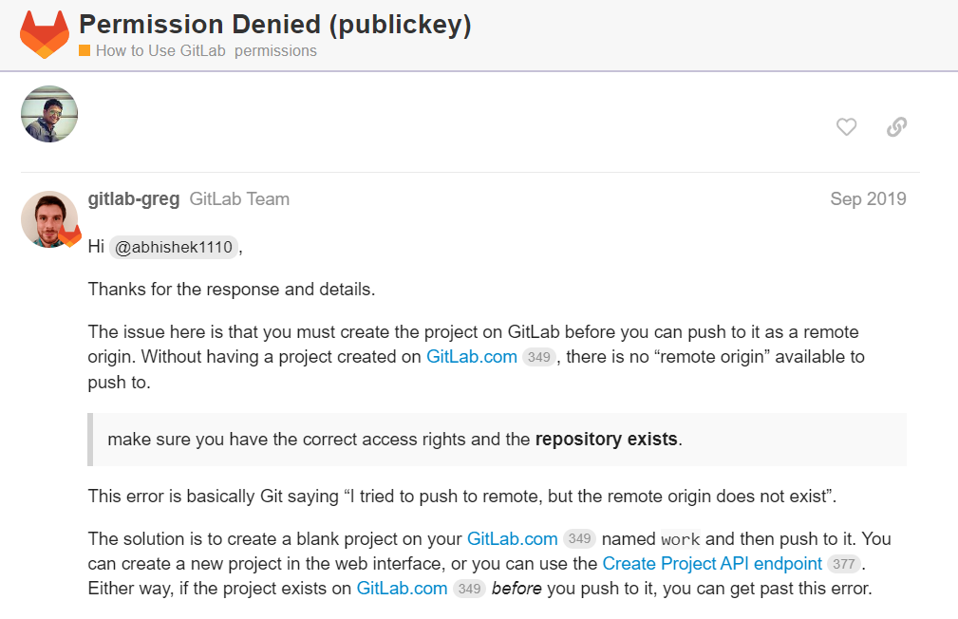This screenshot has width=958, height=619.
Task: Follow the Create Project API endpoint link
Action: [711, 563]
